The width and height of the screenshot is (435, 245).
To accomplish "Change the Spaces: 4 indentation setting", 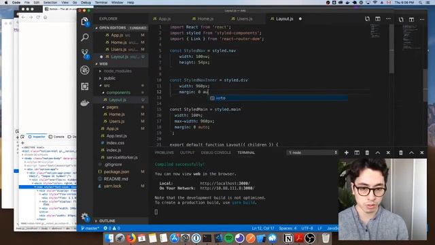I will (288, 228).
